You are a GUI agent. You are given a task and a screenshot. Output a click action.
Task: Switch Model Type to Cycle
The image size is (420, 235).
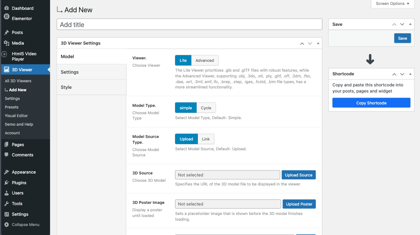(206, 108)
